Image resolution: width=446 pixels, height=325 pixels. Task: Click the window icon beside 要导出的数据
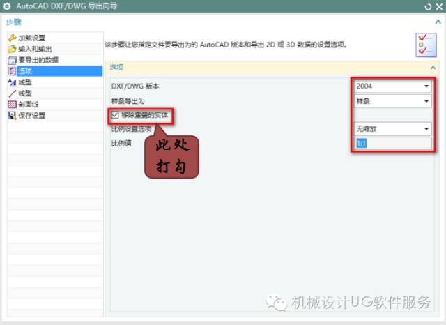[13, 60]
